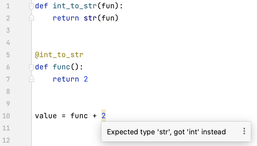
Task: Collapse the func definition at line 6
Action: point(32,67)
